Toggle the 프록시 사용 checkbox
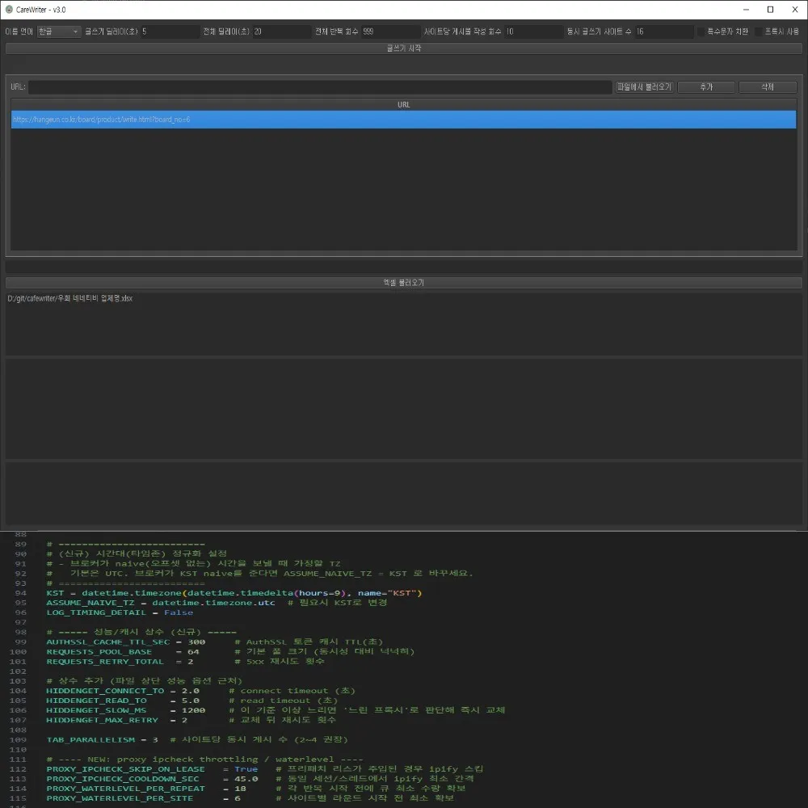Image resolution: width=808 pixels, height=808 pixels. click(x=759, y=32)
